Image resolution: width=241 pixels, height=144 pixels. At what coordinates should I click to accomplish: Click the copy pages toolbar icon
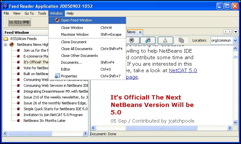pos(181,40)
